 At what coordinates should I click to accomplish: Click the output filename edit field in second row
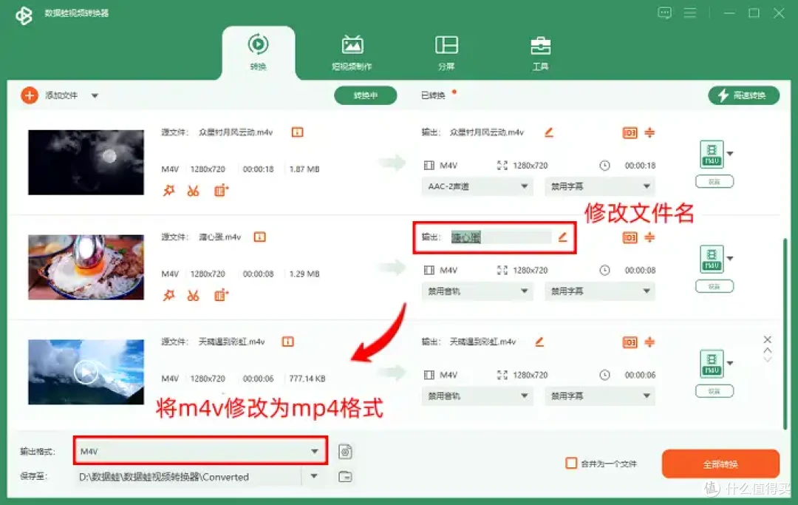[x=501, y=237]
